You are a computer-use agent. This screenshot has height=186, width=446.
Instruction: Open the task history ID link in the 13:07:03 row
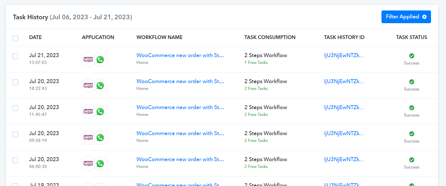pyautogui.click(x=344, y=55)
